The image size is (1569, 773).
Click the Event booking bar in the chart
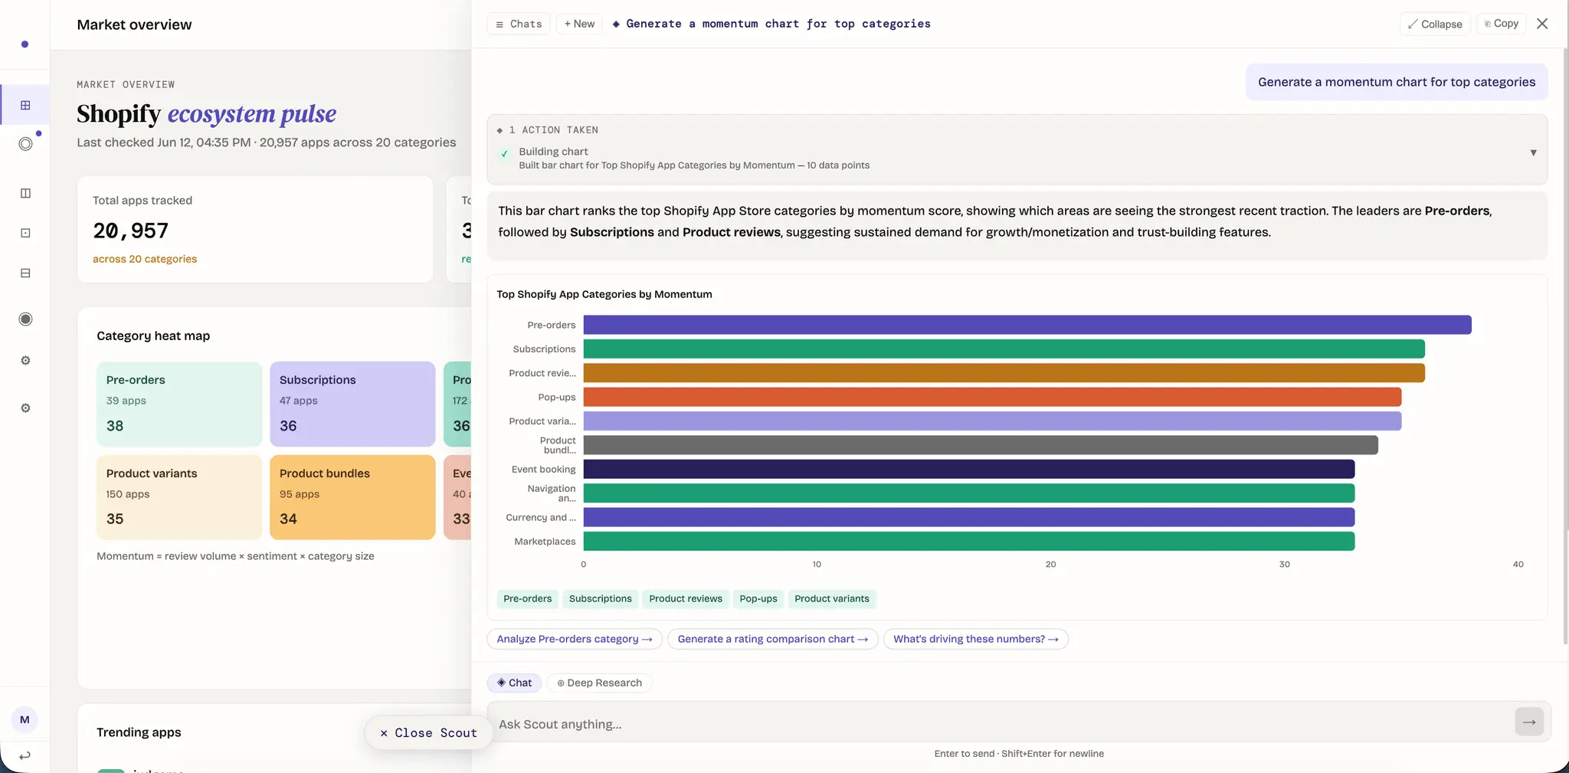coord(969,469)
